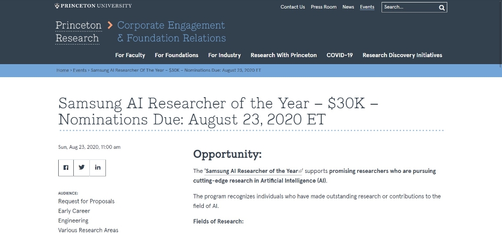Click the search magnifier icon
The width and height of the screenshot is (502, 233).
coord(442,8)
